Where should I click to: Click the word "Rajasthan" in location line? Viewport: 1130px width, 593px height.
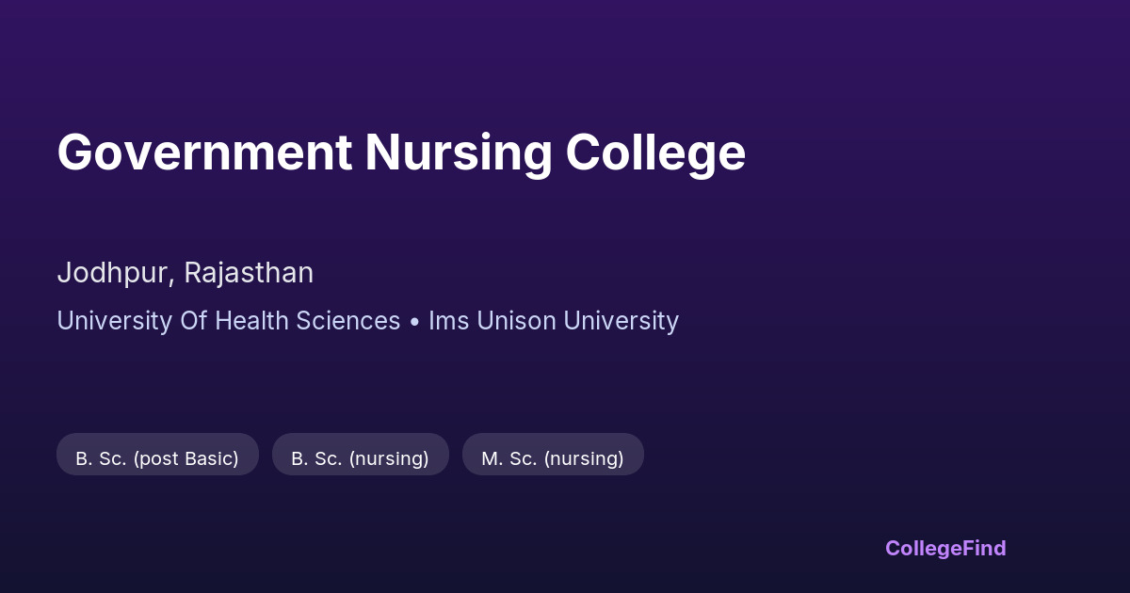tap(249, 273)
